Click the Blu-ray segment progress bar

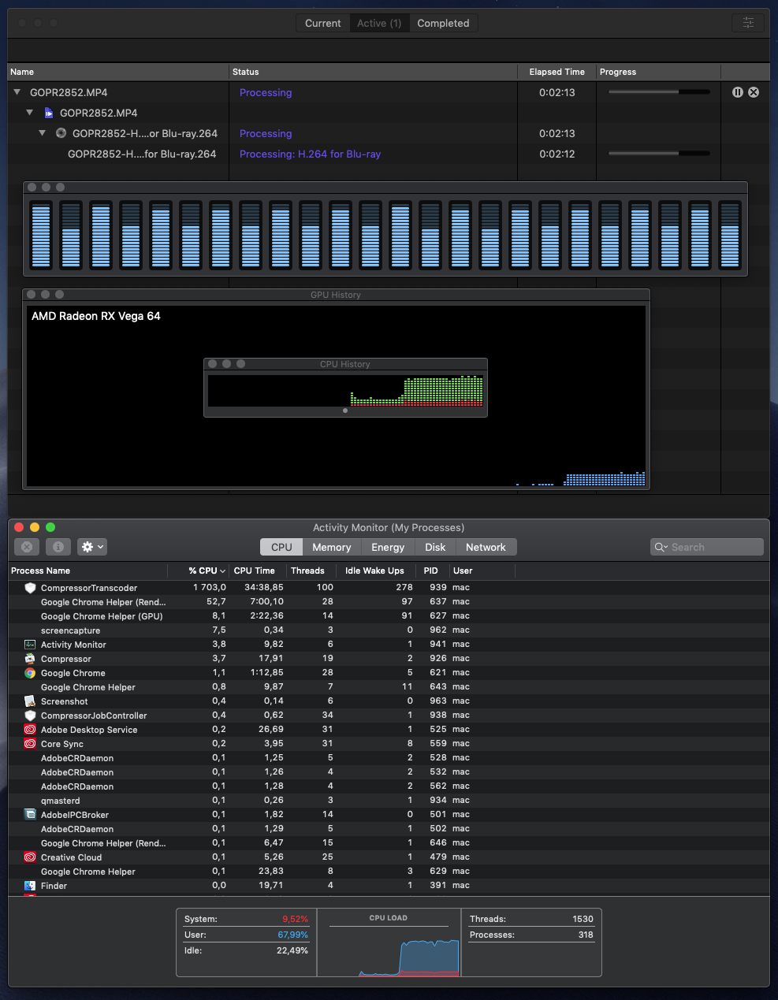659,154
